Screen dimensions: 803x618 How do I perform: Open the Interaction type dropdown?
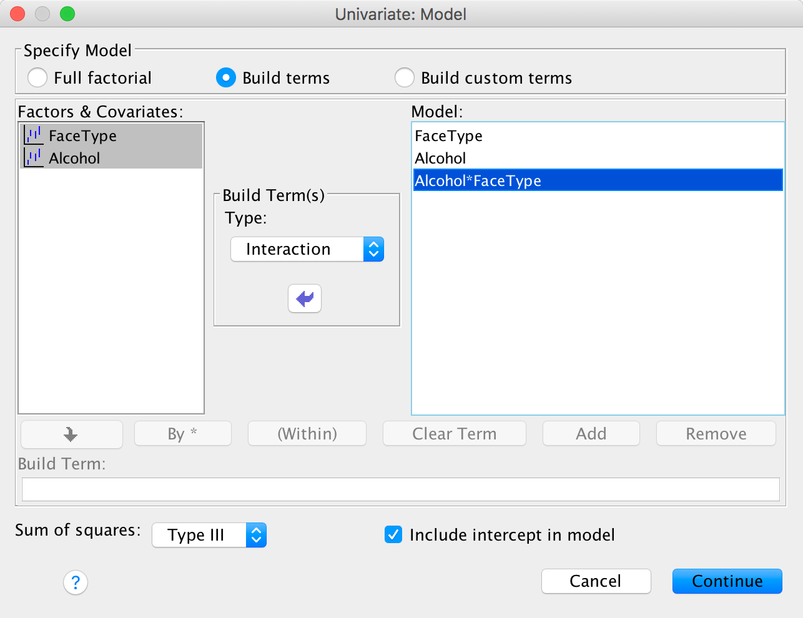307,249
